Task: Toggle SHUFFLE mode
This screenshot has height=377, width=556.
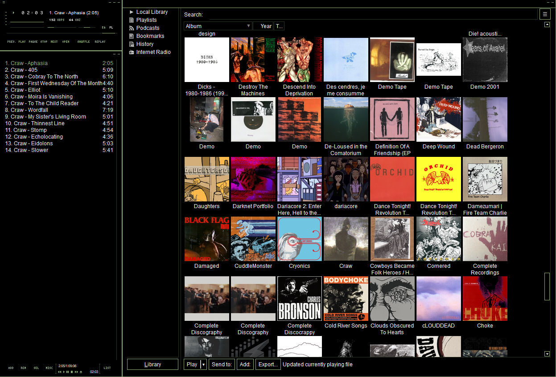Action: [x=83, y=42]
